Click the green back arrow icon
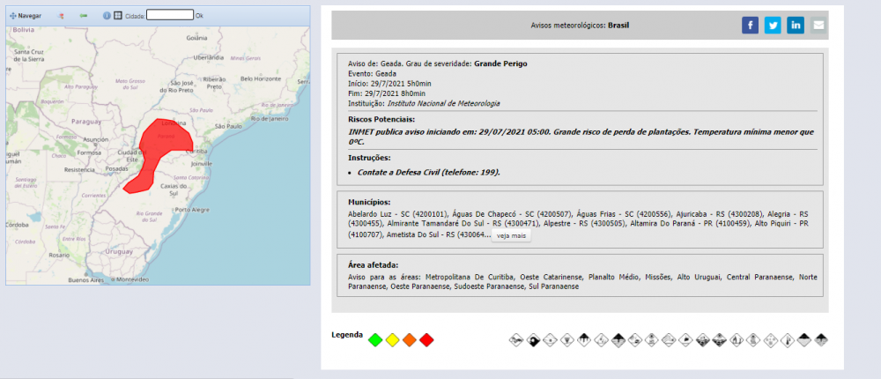 coord(84,16)
